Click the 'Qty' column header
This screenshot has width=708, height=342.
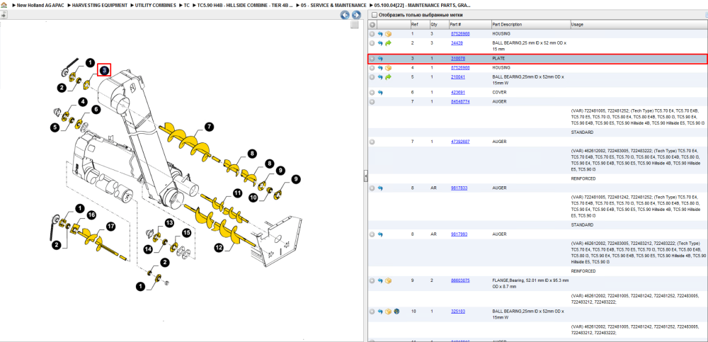click(434, 24)
